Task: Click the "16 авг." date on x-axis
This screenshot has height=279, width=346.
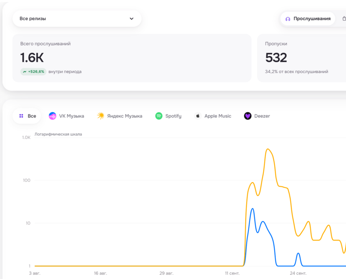Action: tap(100, 273)
